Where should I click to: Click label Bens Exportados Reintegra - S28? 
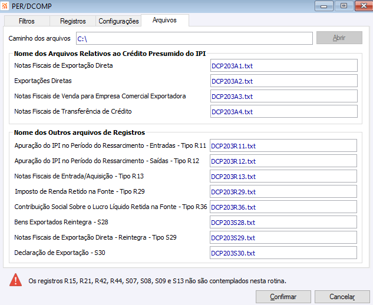click(61, 222)
